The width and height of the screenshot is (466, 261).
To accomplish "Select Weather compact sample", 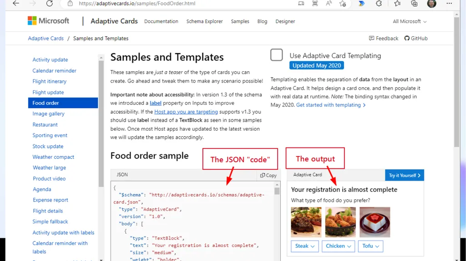I will tap(53, 157).
